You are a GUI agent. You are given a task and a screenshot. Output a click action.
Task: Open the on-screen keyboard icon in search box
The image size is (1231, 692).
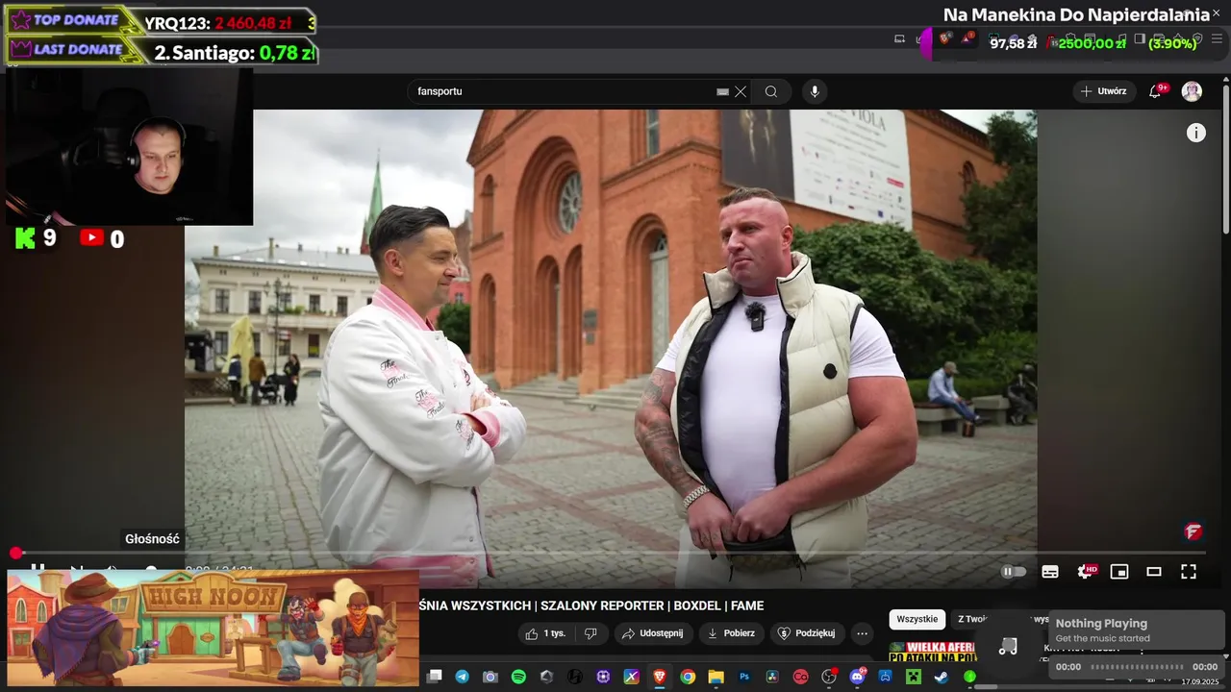[722, 91]
